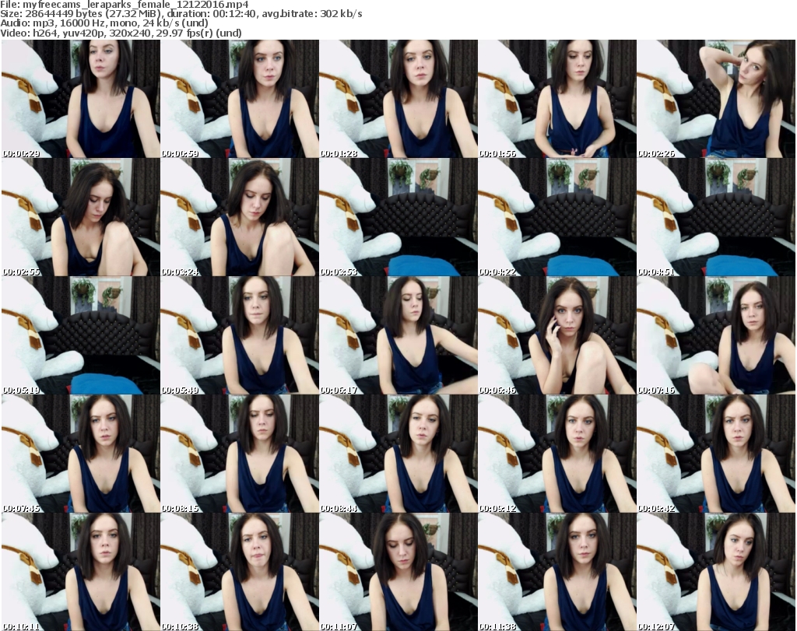Open the 00:02:26 frame thumbnail
This screenshot has width=797, height=631.
(x=716, y=99)
